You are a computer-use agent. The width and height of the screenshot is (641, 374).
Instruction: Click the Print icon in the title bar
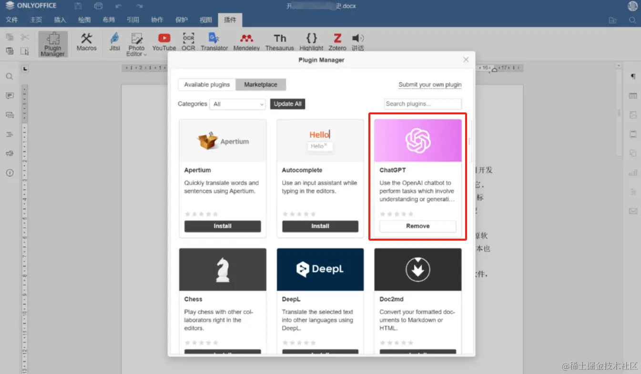pyautogui.click(x=99, y=6)
